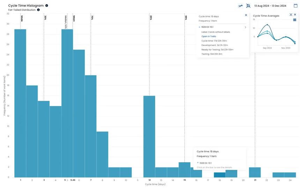Screen dimensions: 300x188
Task: Click the 5-day median histogram bar
Action: (x=67, y=103)
